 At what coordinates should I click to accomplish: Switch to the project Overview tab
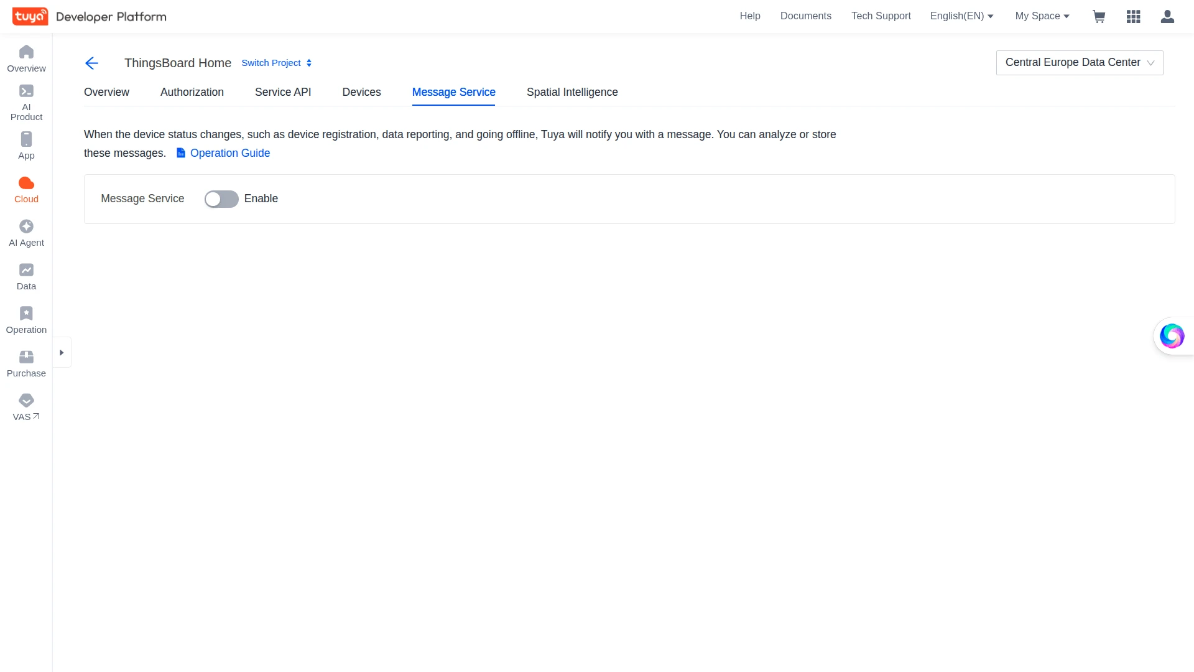click(x=106, y=92)
